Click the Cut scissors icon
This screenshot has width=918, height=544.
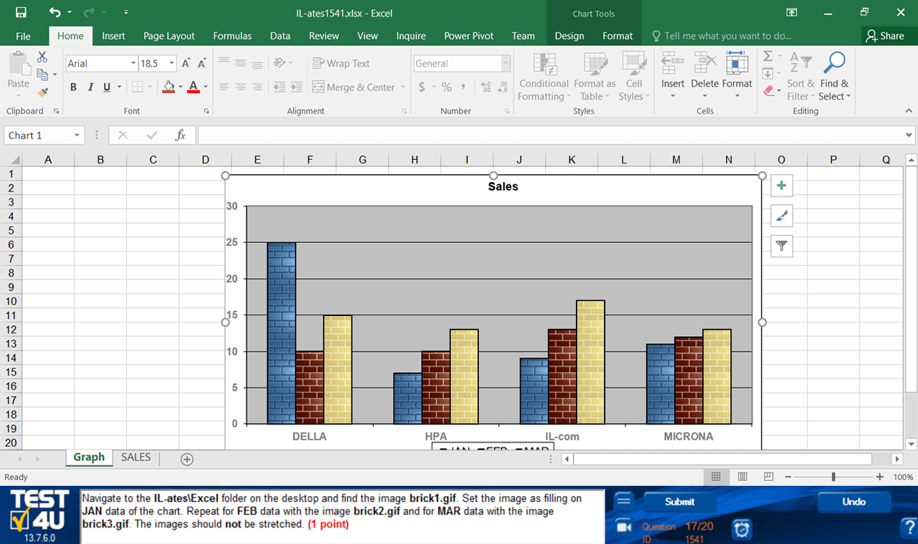point(42,57)
